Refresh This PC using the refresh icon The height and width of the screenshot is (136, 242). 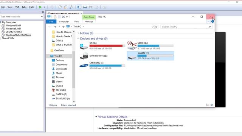click(156, 27)
